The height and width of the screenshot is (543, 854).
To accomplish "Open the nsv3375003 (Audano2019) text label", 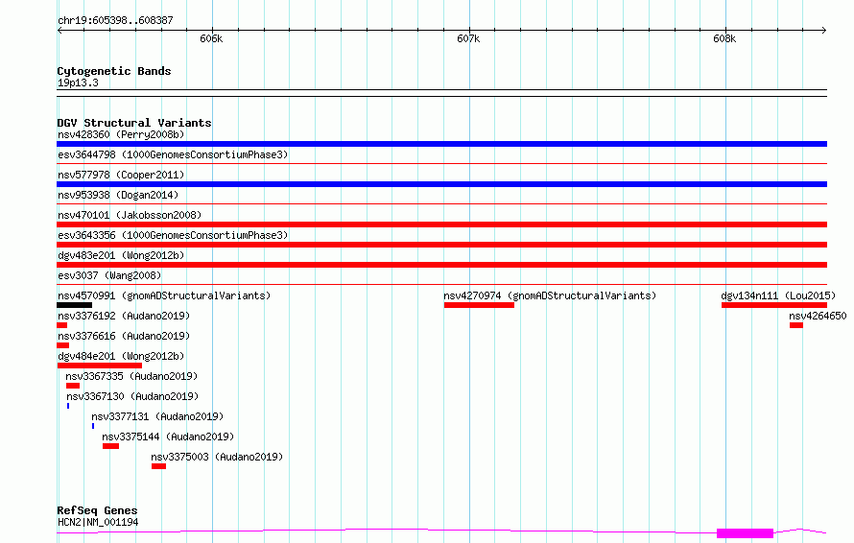I will [x=217, y=457].
